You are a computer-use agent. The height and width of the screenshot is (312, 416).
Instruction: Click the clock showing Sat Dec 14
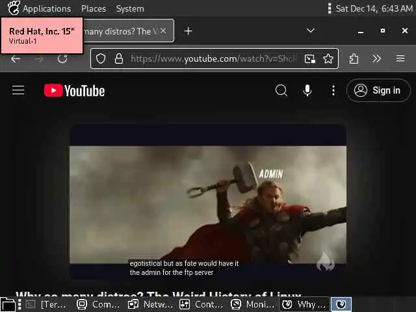coord(374,8)
